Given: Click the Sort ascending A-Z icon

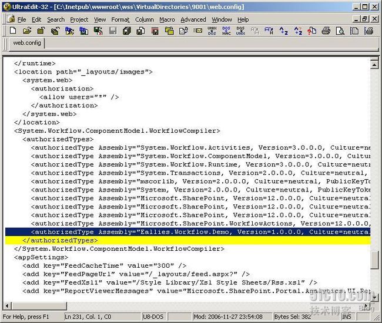Looking at the screenshot, I should 284,31.
